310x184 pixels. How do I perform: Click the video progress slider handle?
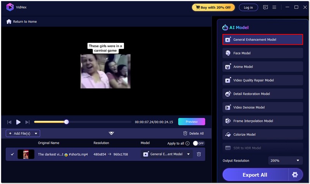click(x=66, y=122)
